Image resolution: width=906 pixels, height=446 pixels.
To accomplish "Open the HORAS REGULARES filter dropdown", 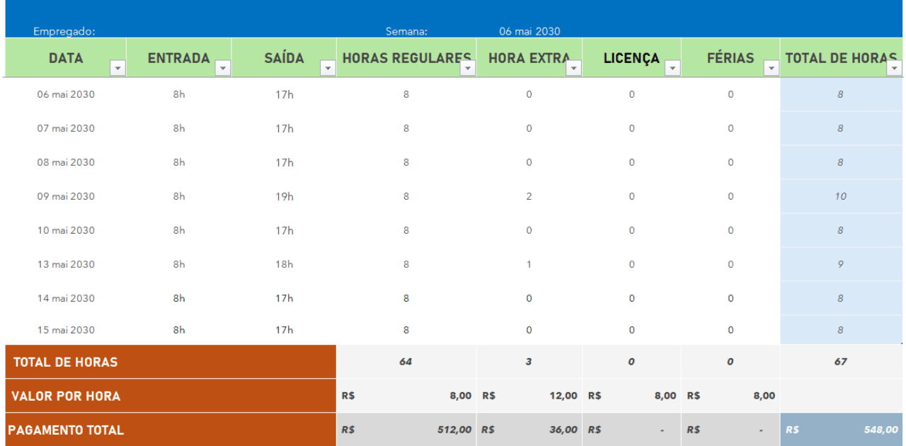I will click(468, 68).
